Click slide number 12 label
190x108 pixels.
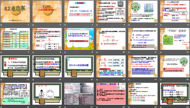(188, 52)
